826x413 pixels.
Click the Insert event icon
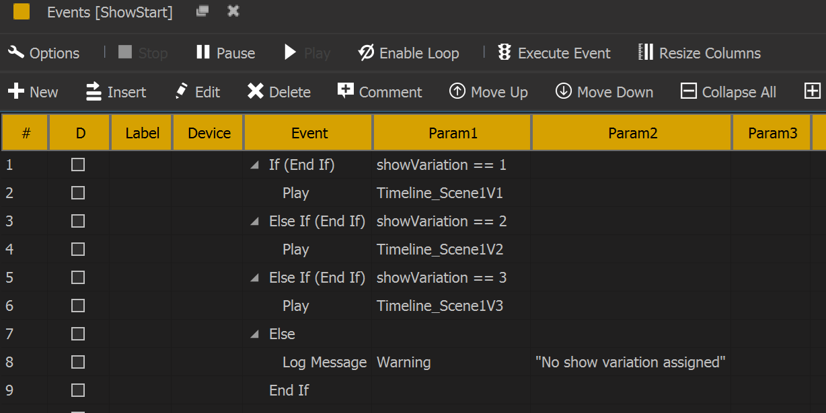click(94, 92)
